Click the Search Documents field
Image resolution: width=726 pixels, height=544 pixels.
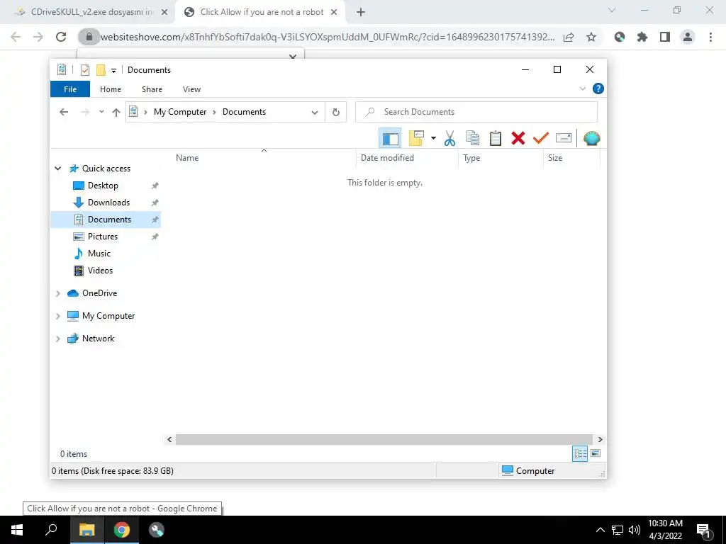476,112
